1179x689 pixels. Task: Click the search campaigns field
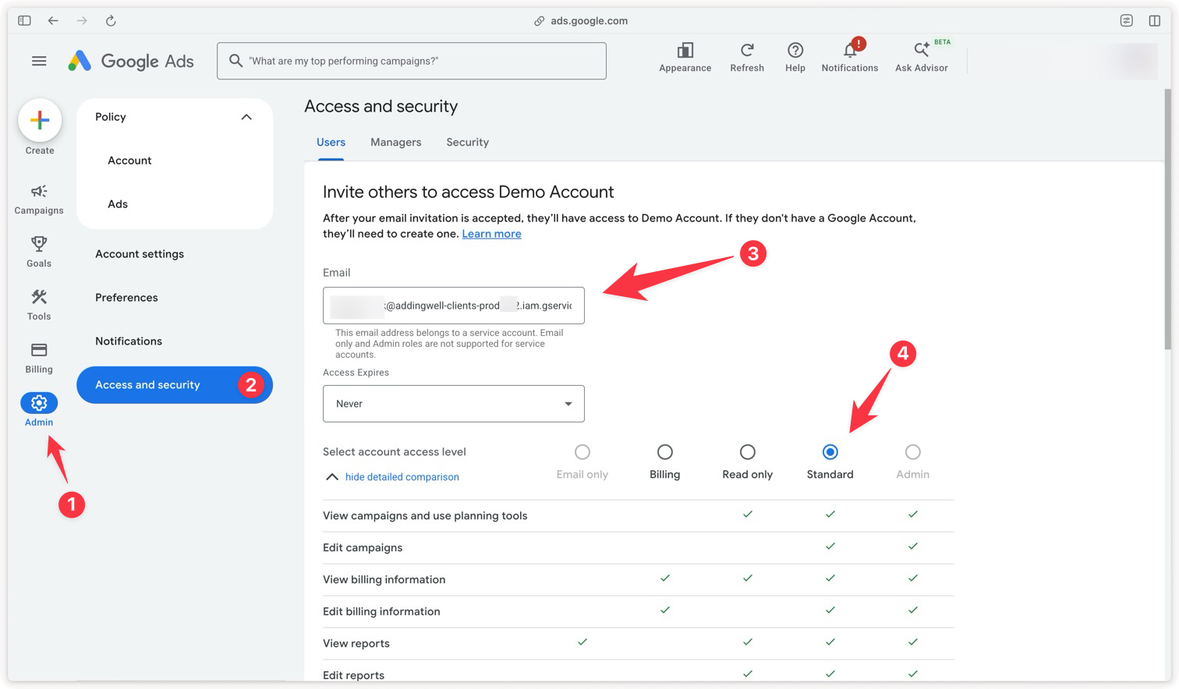(x=412, y=61)
